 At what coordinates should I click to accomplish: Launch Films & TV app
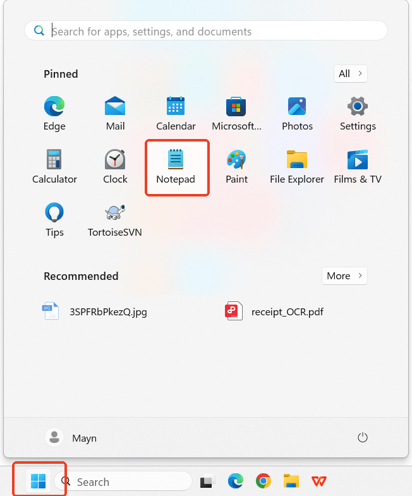coord(358,166)
